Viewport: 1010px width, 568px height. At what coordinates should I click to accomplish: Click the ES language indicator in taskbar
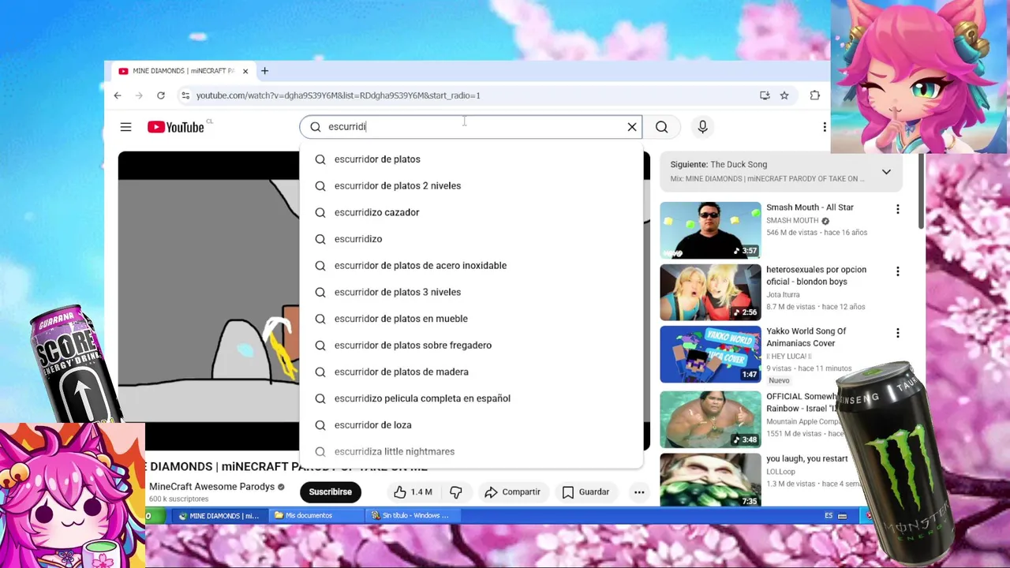[829, 516]
